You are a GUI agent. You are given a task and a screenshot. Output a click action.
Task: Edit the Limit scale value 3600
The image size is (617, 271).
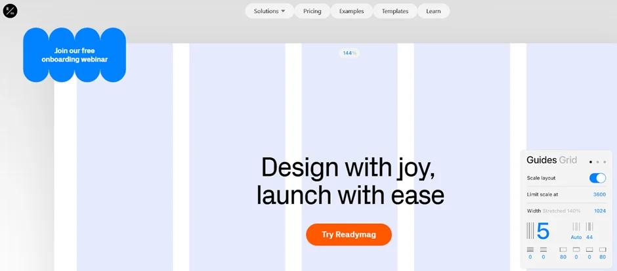[599, 194]
